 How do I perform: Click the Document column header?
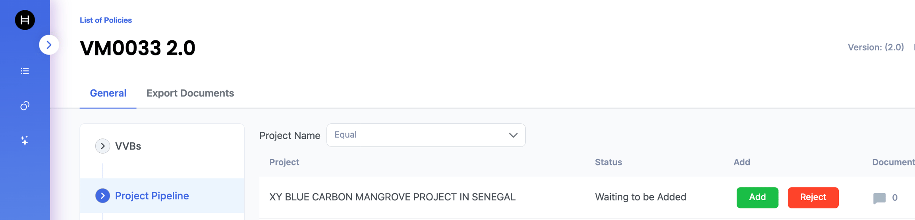[x=894, y=162]
